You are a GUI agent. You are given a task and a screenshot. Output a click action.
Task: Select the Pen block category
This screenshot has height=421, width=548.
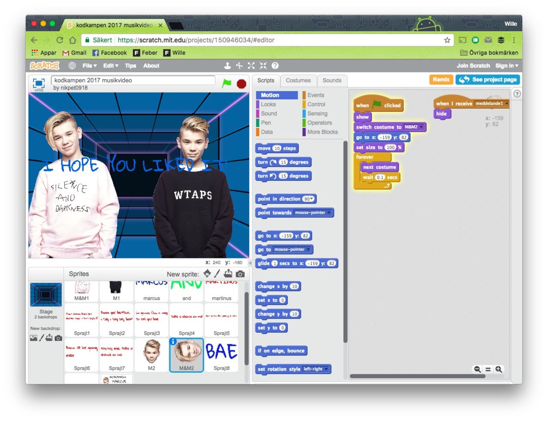click(x=266, y=123)
